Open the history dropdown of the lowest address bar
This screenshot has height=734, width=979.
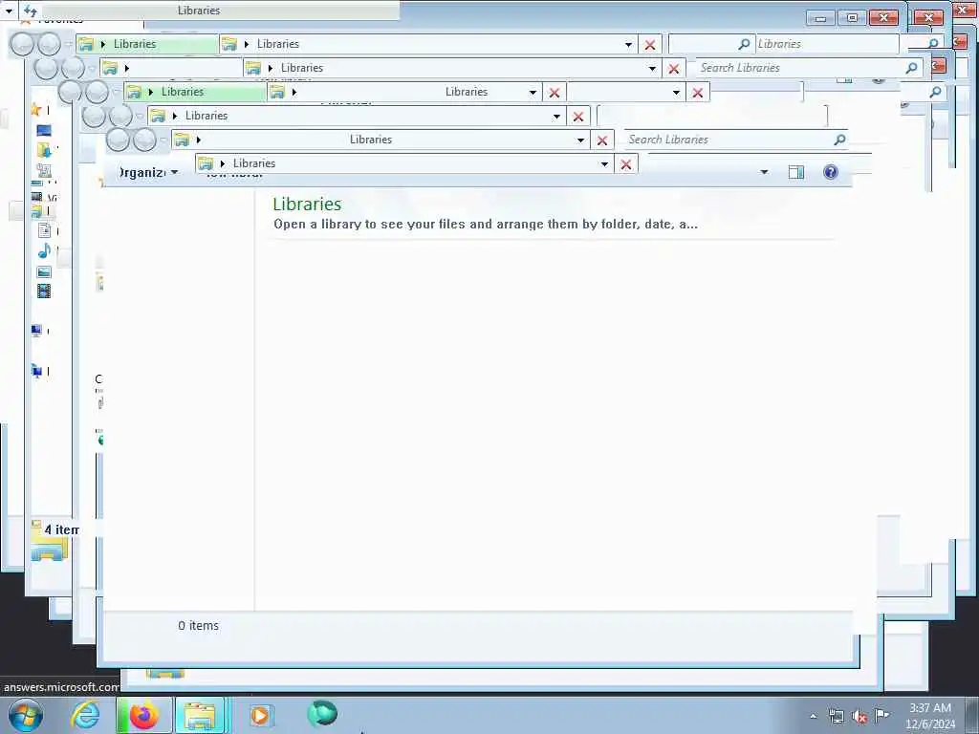[604, 164]
